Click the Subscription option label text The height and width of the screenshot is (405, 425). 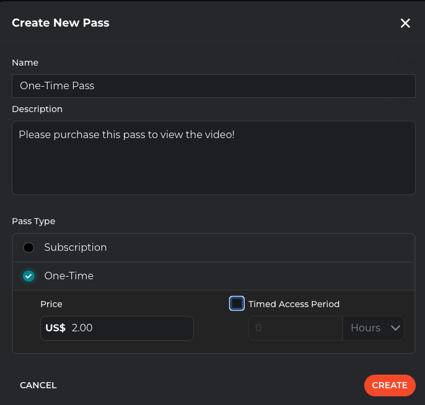(x=76, y=248)
